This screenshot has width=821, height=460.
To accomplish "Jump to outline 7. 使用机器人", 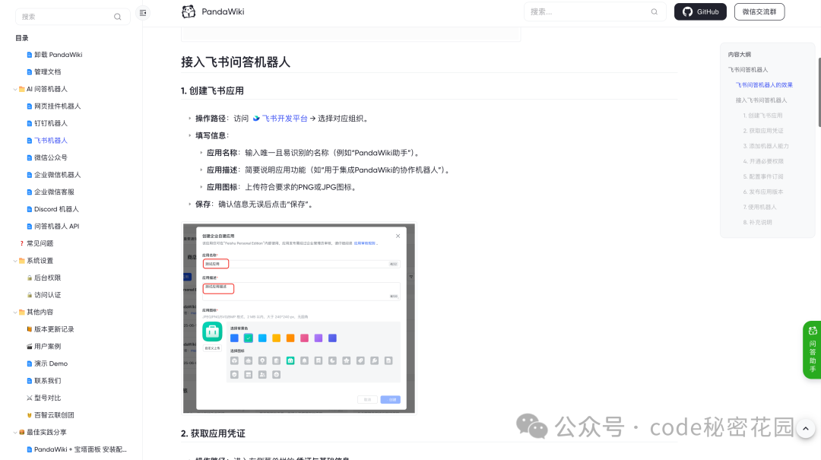I will tap(759, 207).
